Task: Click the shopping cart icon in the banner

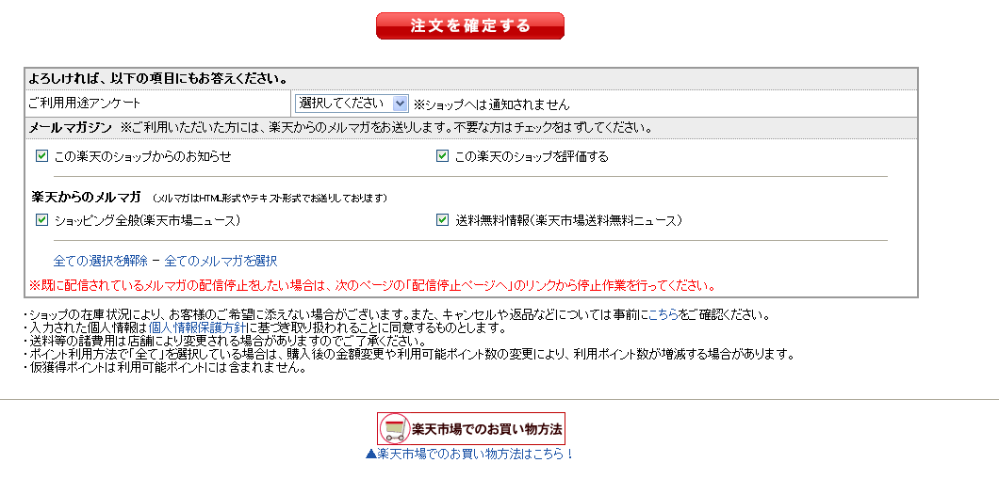Action: click(394, 429)
